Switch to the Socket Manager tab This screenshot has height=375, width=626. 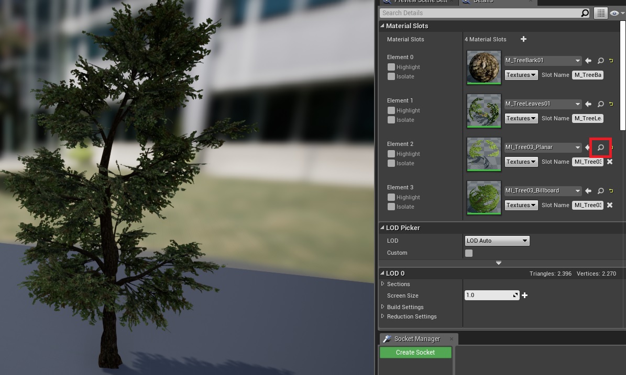(417, 339)
